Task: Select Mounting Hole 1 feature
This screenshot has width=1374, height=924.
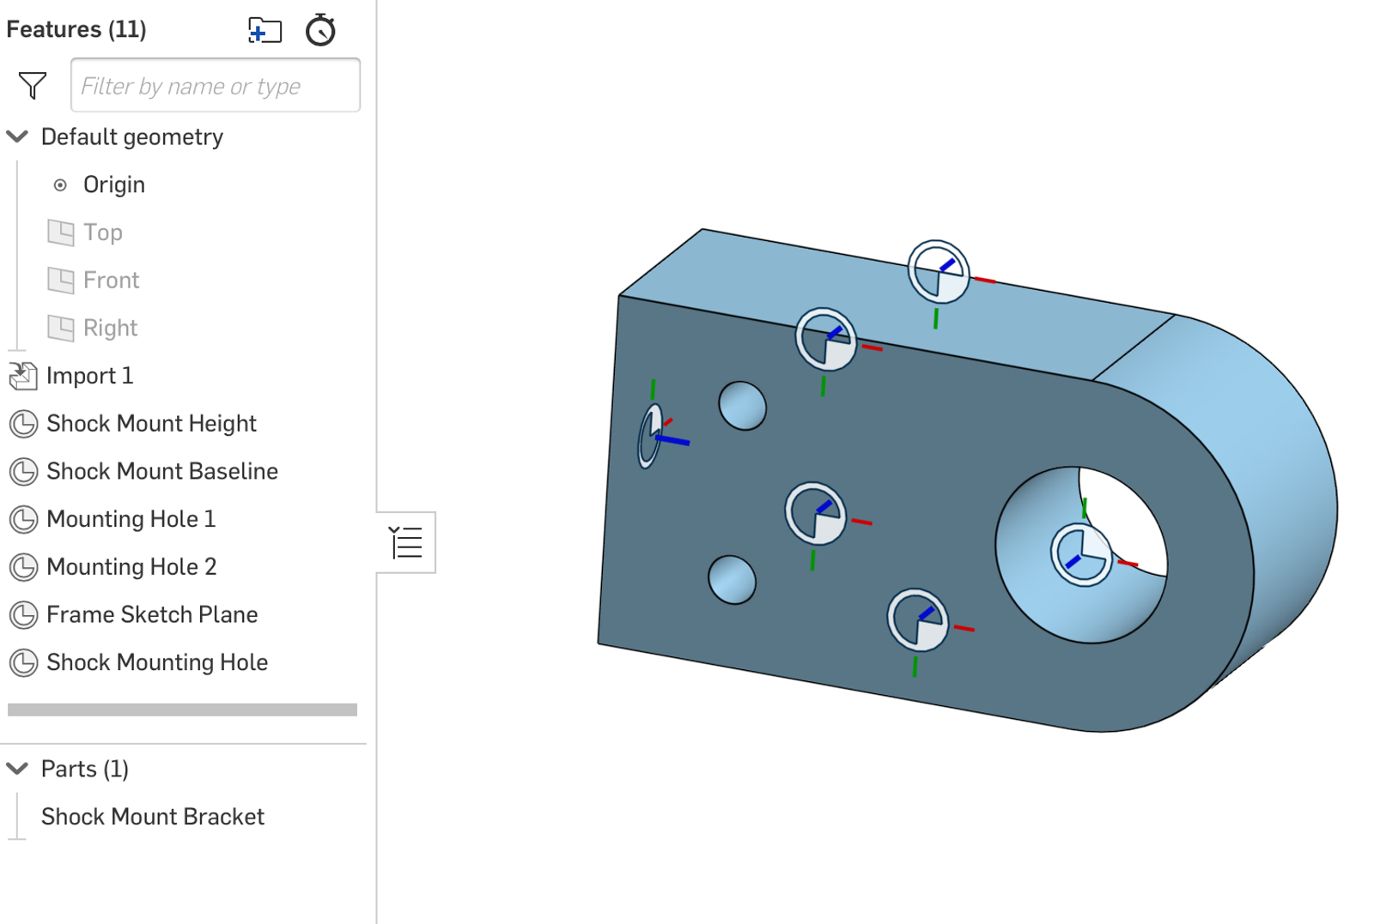Action: [131, 519]
